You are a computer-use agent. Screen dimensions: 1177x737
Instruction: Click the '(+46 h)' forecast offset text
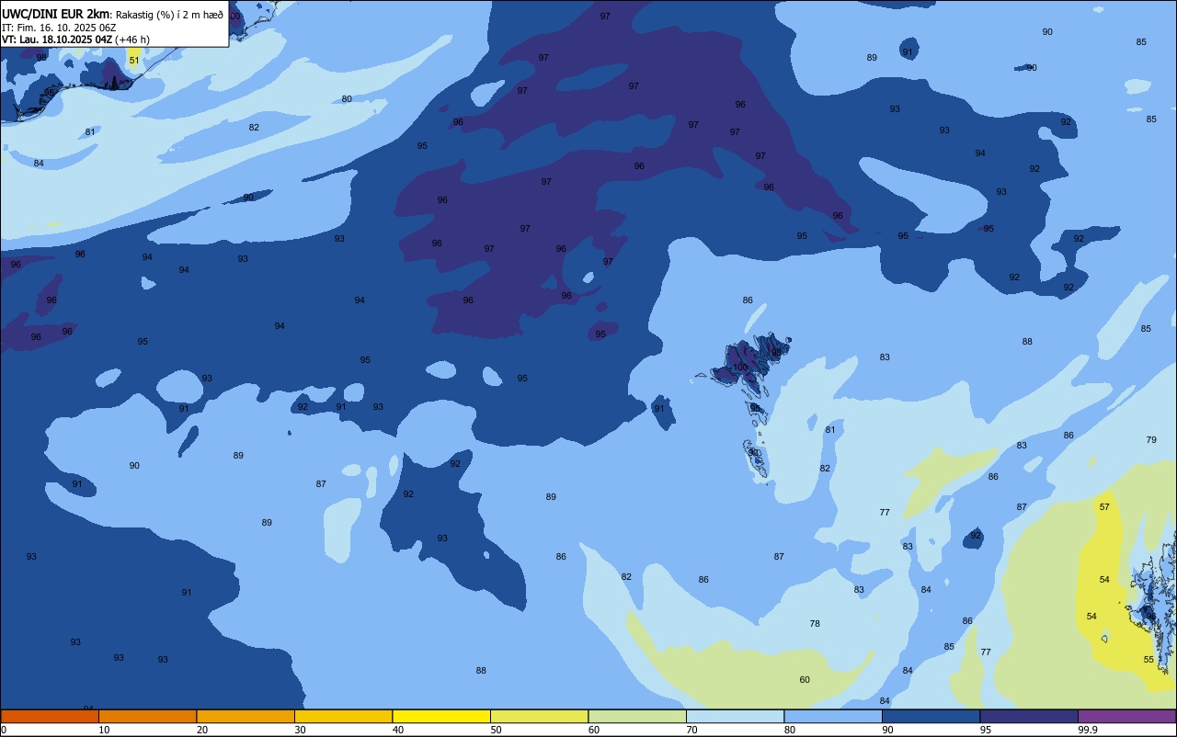[132, 40]
